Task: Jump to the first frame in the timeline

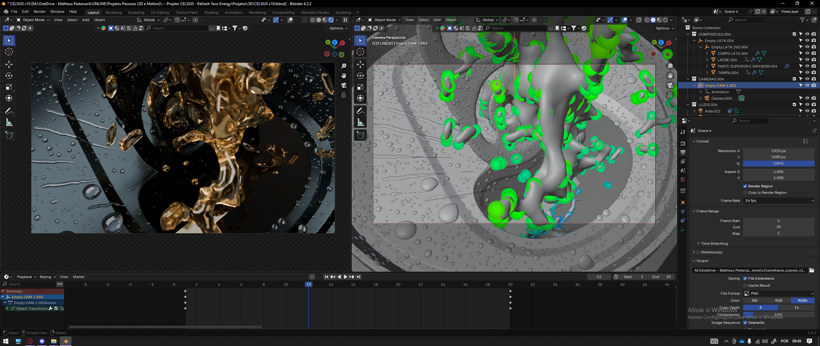Action: 327,277
